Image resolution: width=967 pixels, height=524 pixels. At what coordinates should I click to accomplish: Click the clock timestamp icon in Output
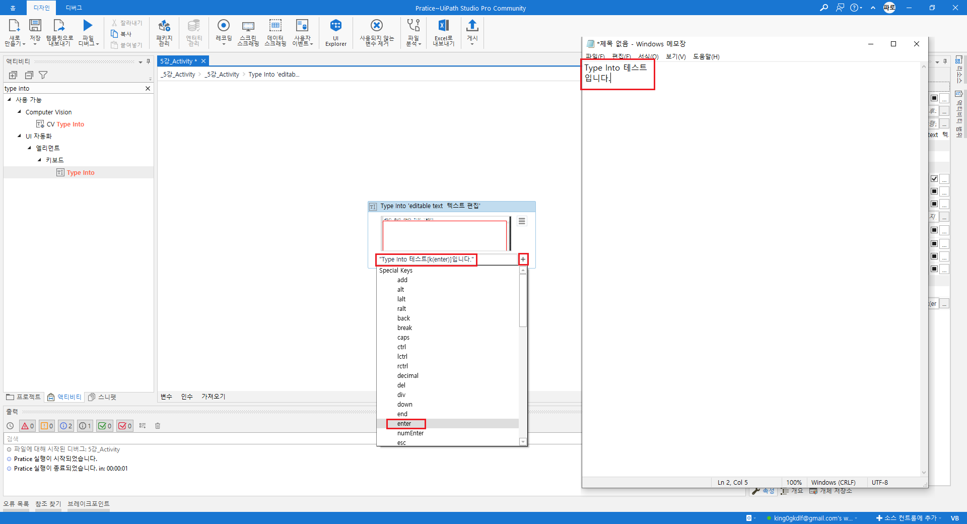click(x=10, y=426)
